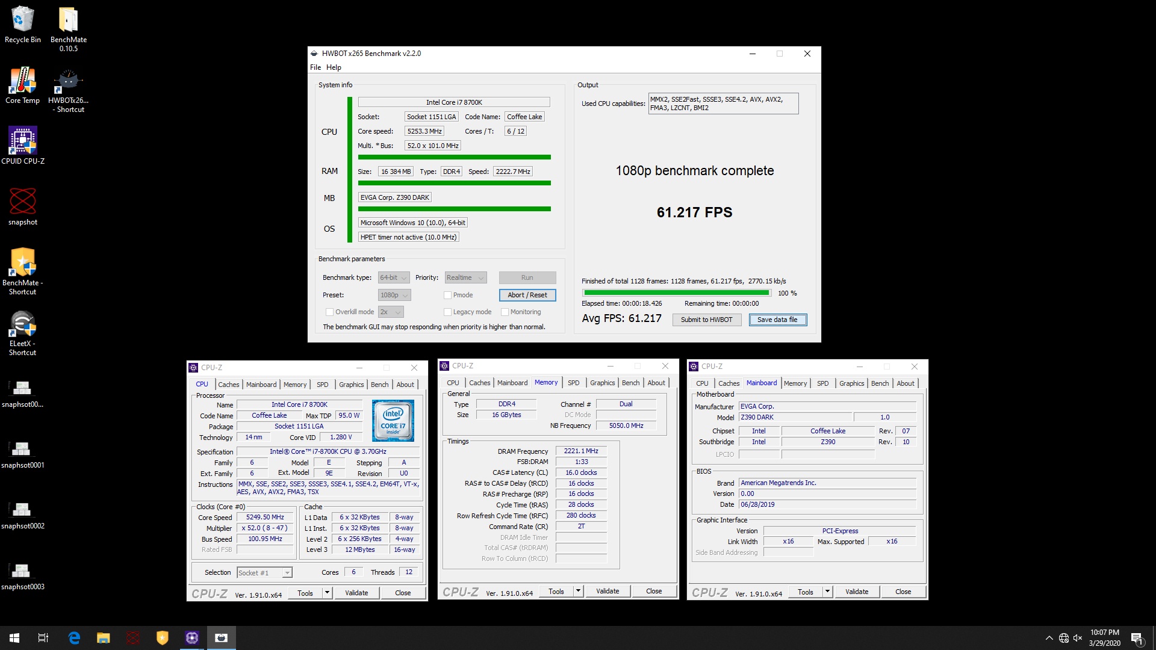This screenshot has width=1156, height=650.
Task: Open File Explorer from the taskbar
Action: click(x=104, y=638)
